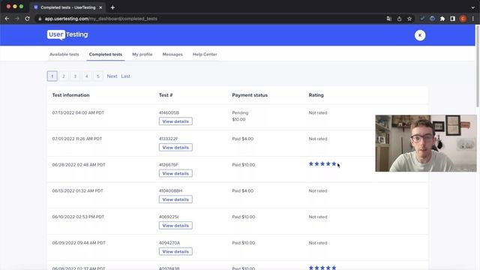View details for test 4146005B

175,121
